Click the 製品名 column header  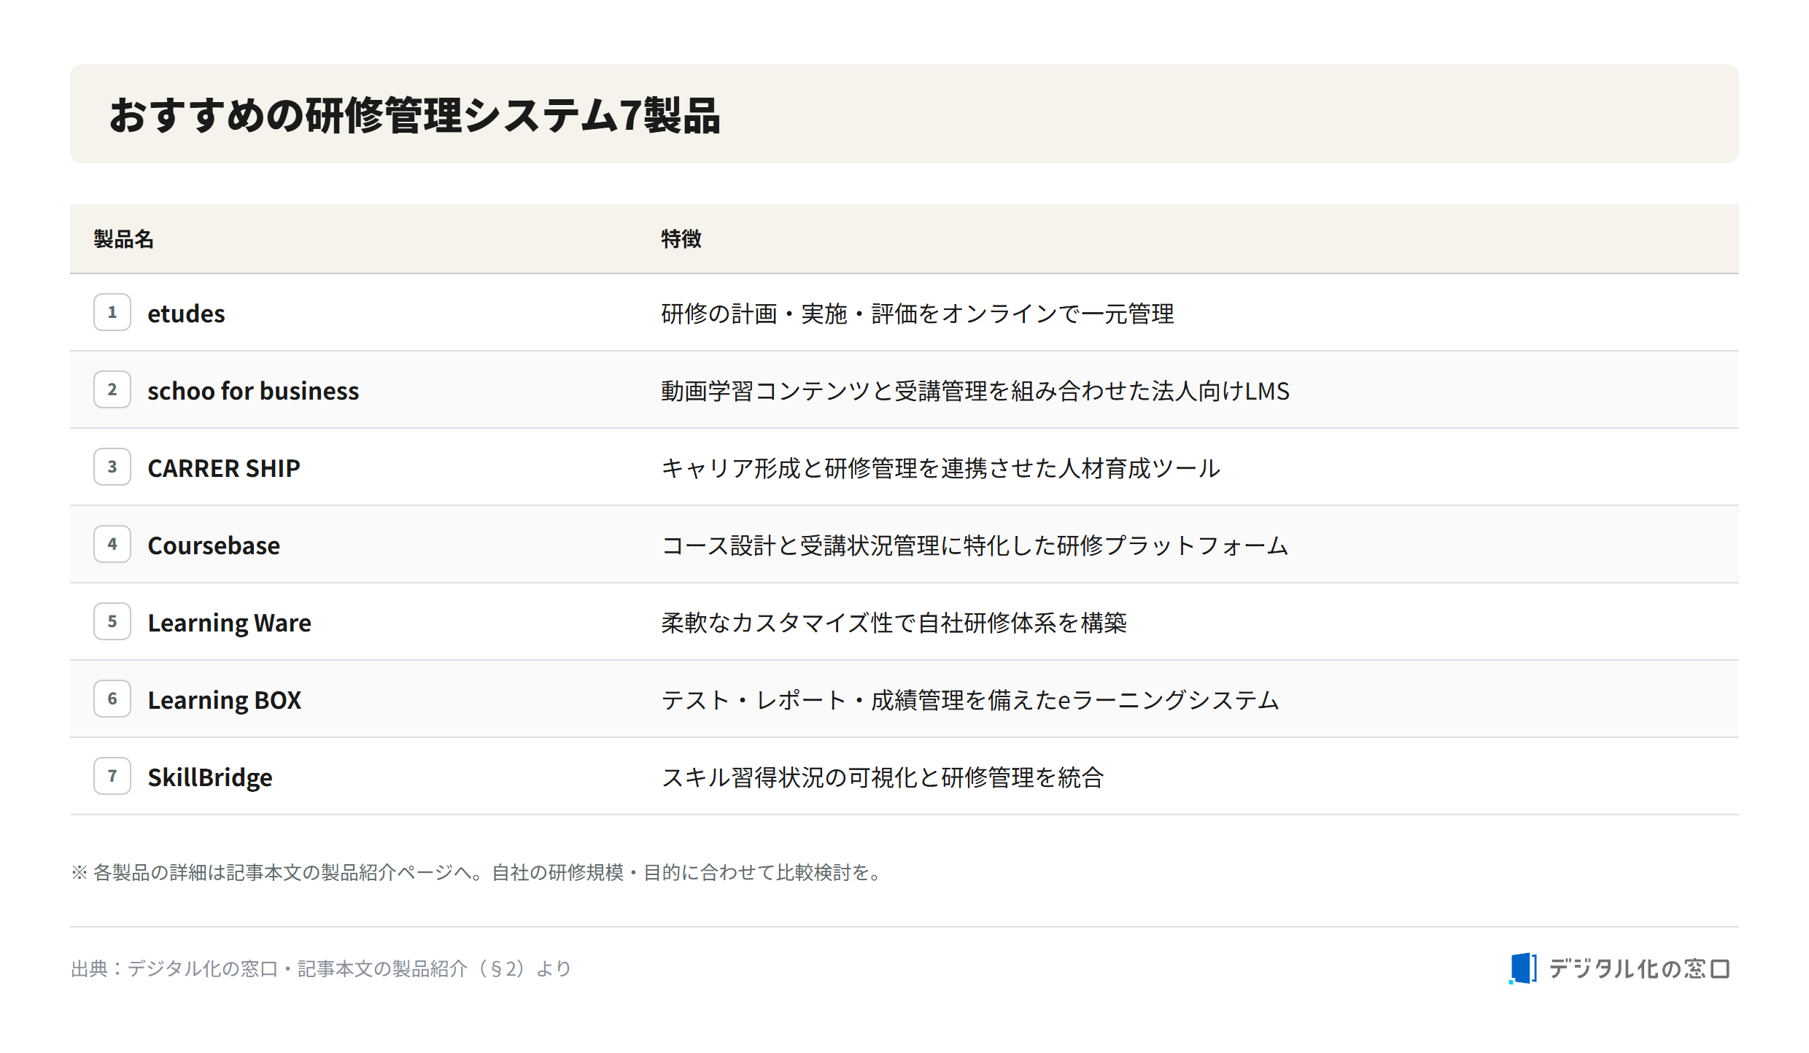pos(123,239)
